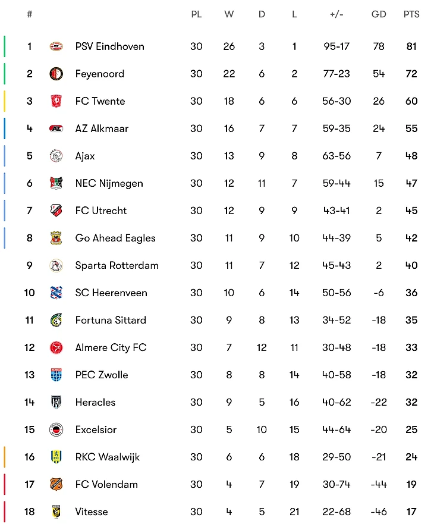
Task: Select the FC Volendam crest
Action: 56,484
